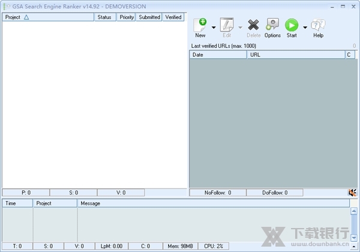Click the 'Mem: 98MB' status entry
Image resolution: width=360 pixels, height=252 pixels.
[x=180, y=246]
